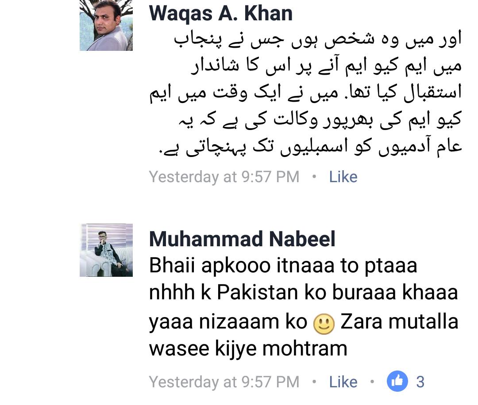Open Waqas A. Khan's profile name link
Screen dimensions: 478x405
tap(221, 13)
